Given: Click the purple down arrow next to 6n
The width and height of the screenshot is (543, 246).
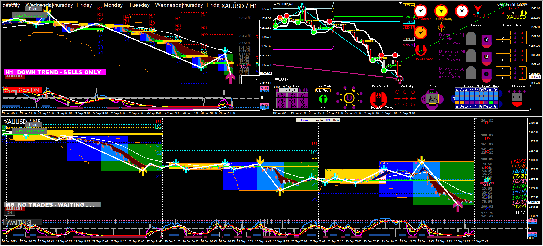Looking at the screenshot, I should 515,51.
